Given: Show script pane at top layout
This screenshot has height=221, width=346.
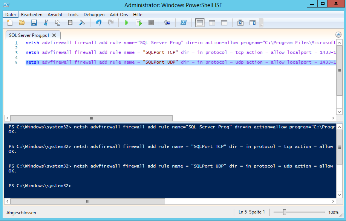Looking at the screenshot, I should tap(200, 23).
